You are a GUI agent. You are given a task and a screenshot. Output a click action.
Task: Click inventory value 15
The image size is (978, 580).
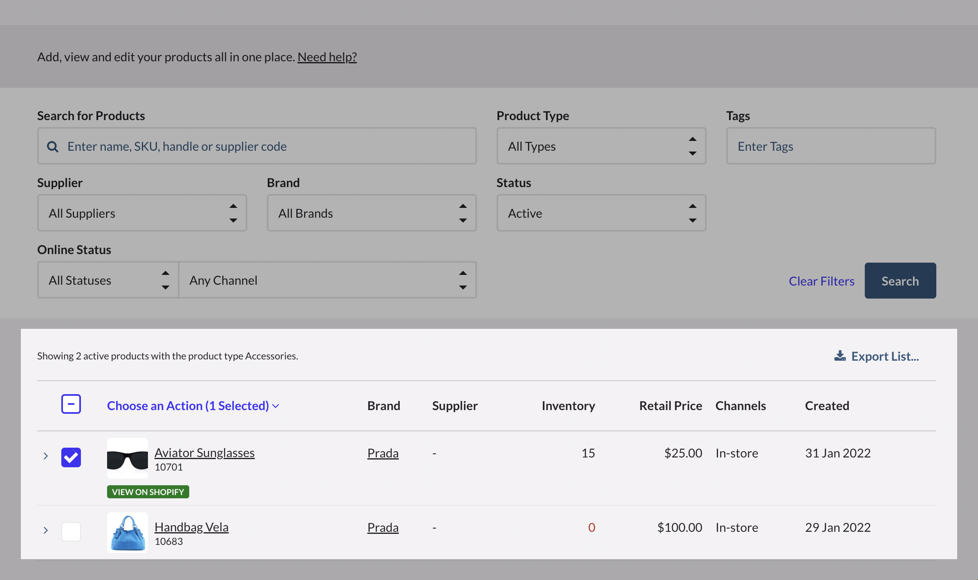(x=588, y=453)
